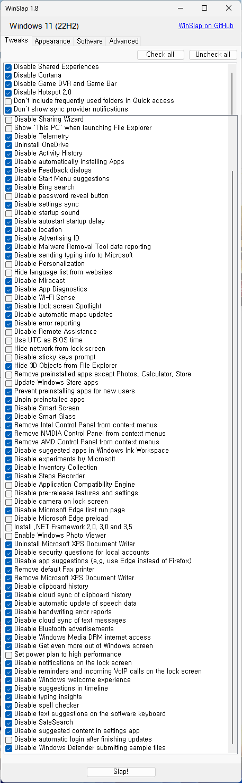Check Update Windows Store apps
This screenshot has width=242, height=784.
[8, 383]
